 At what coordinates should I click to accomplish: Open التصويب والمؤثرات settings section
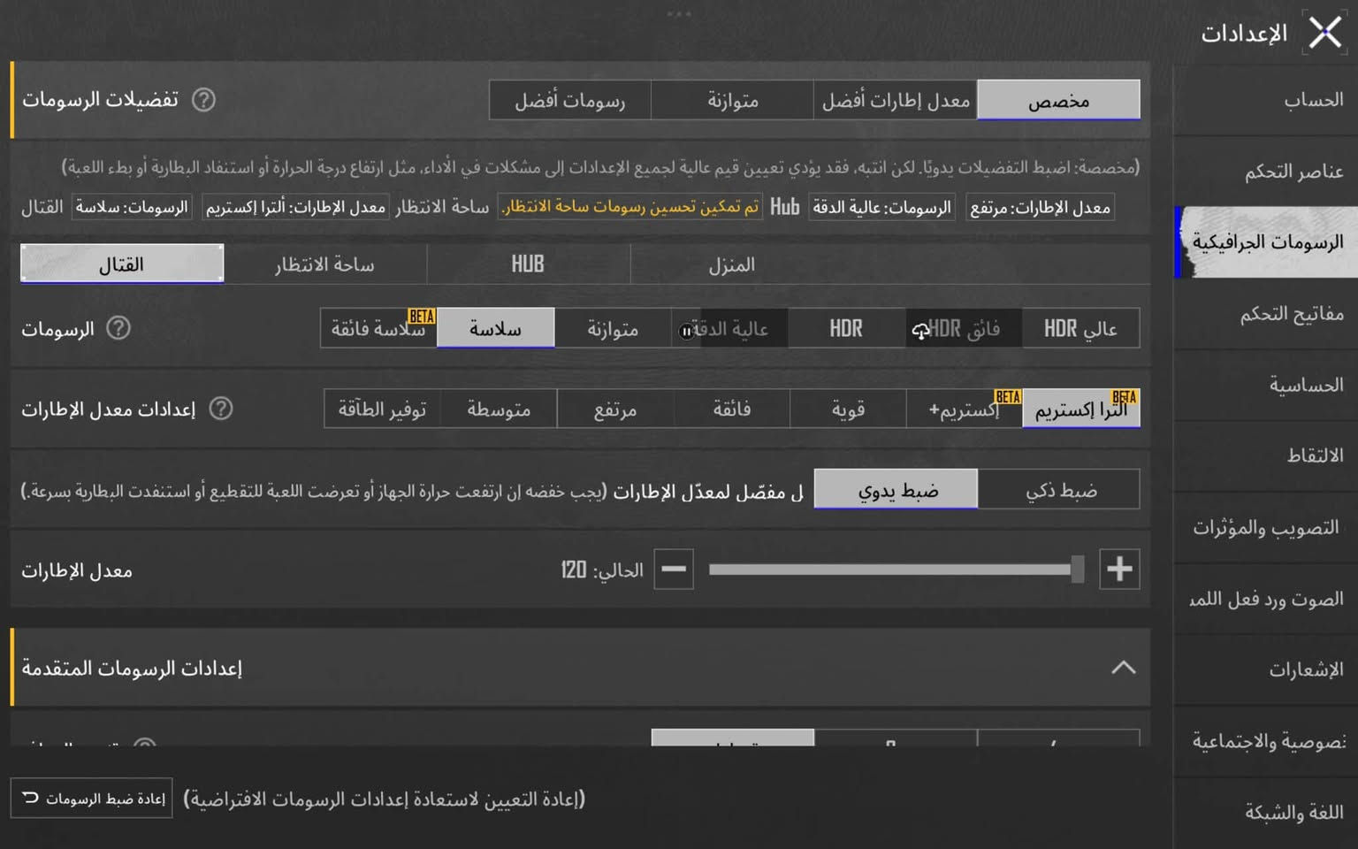(1266, 527)
